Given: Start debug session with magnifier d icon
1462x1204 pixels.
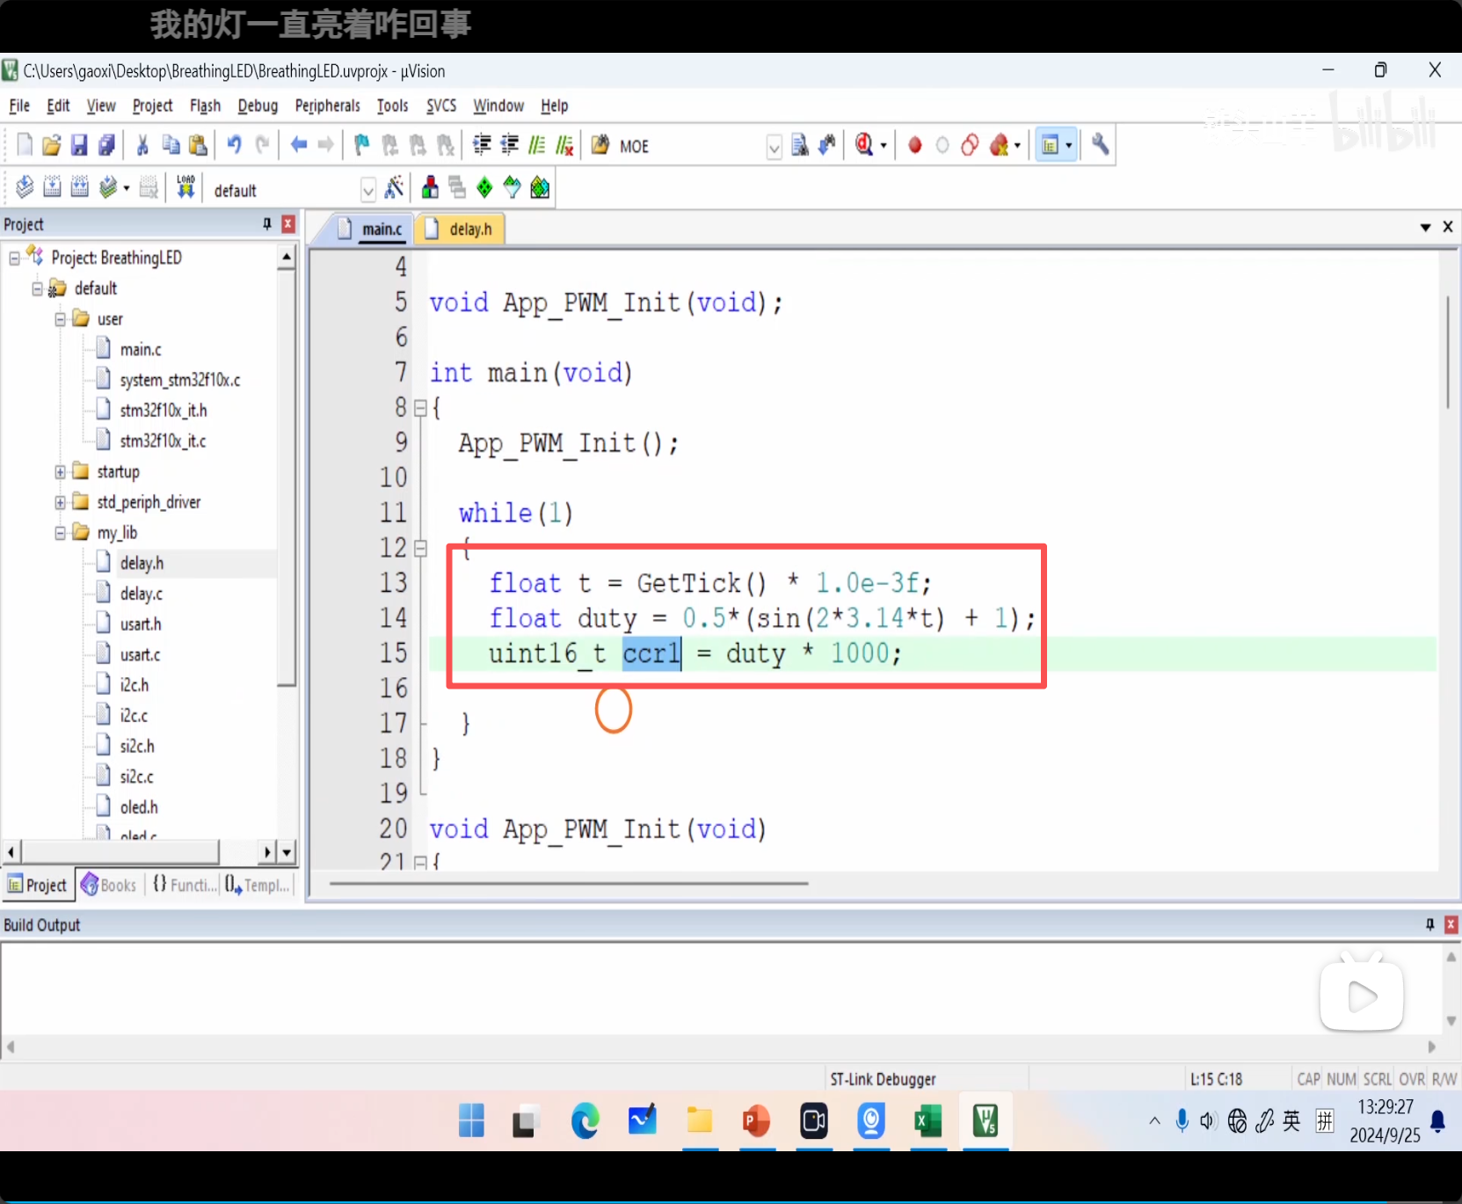Looking at the screenshot, I should (864, 145).
